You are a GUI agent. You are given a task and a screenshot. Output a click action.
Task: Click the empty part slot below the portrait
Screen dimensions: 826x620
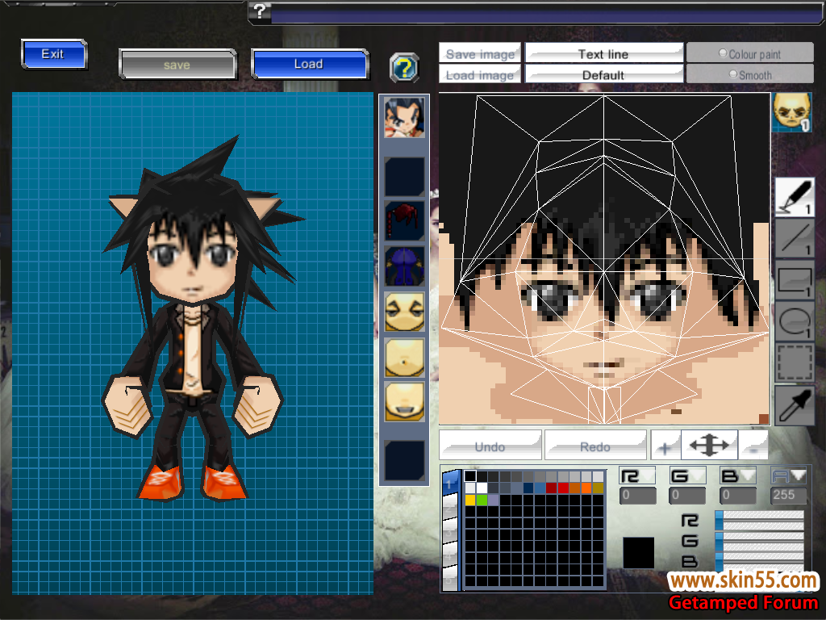coord(404,176)
